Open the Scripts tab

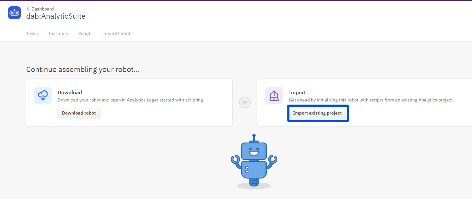tap(85, 34)
